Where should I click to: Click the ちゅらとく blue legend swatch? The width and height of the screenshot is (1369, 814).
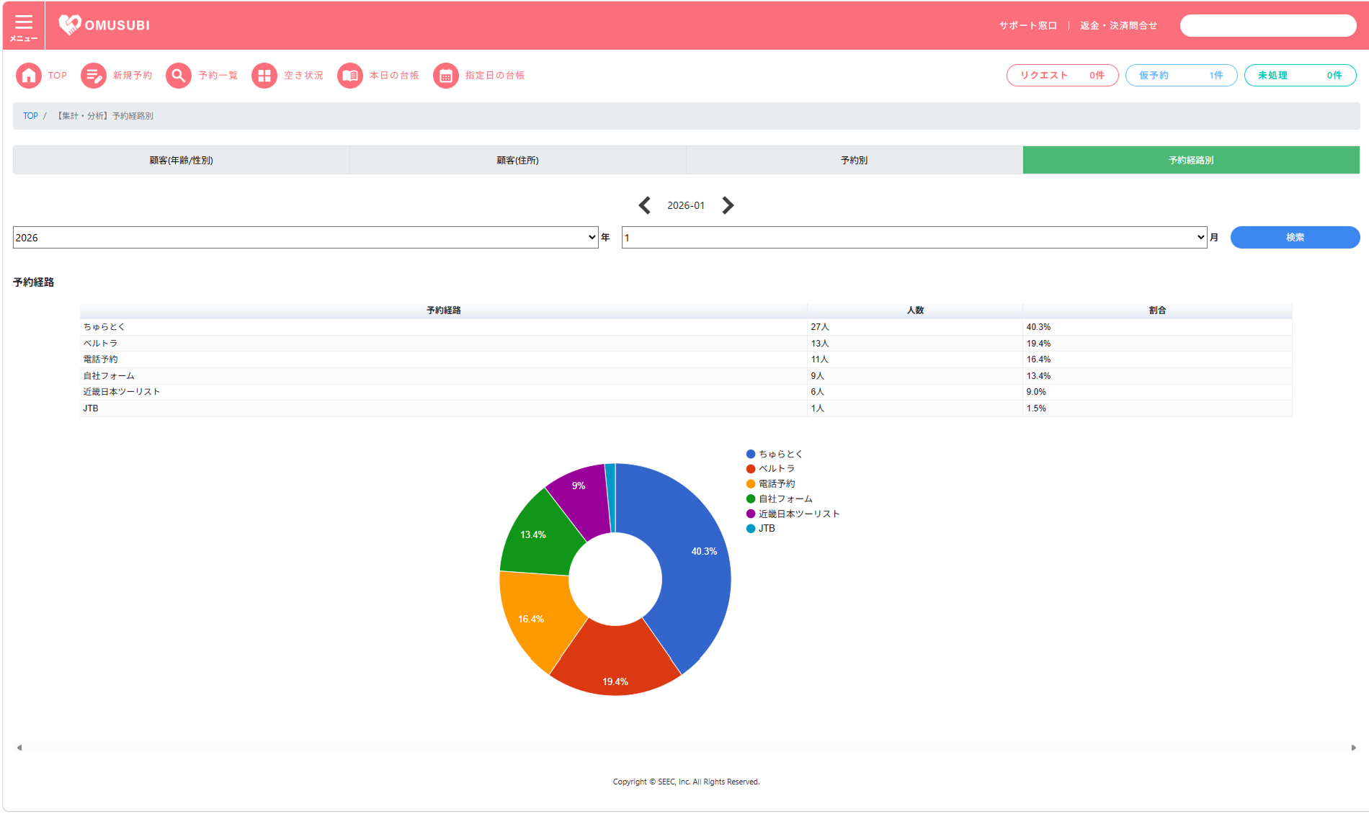point(751,454)
